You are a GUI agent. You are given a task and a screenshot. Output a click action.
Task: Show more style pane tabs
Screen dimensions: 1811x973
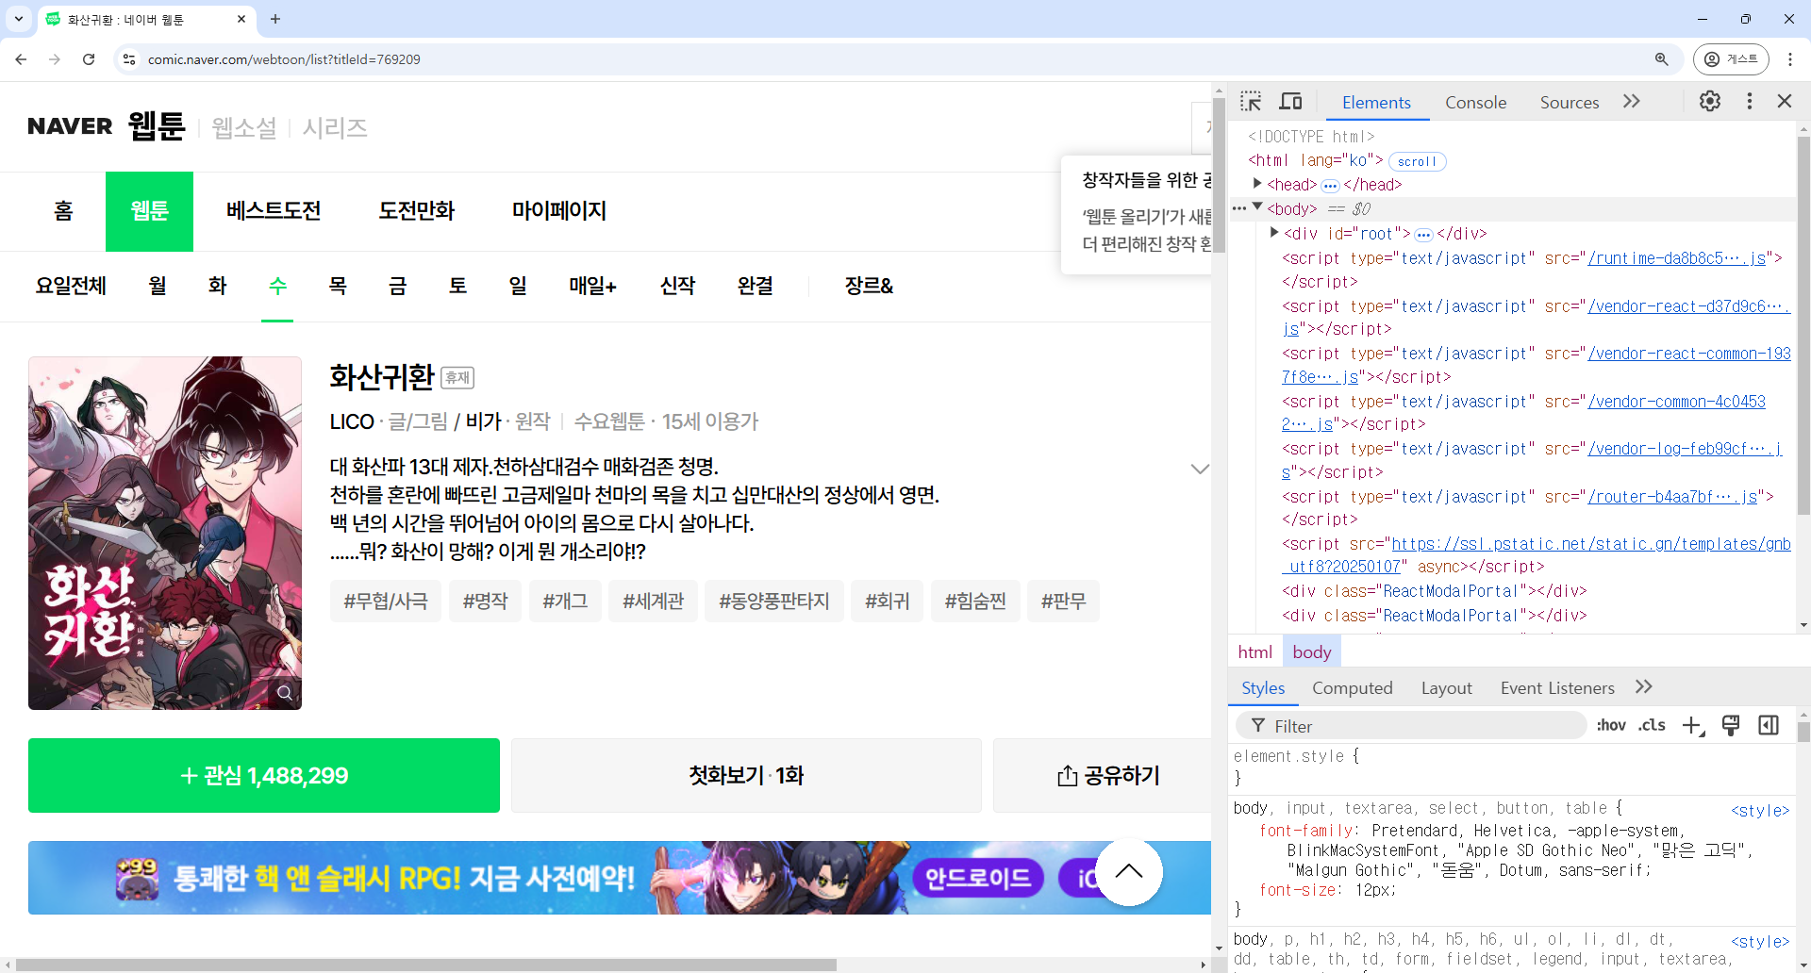pos(1644,686)
